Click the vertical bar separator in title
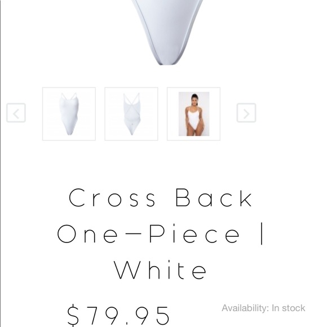Image resolution: width=327 pixels, height=327 pixels. point(262,233)
